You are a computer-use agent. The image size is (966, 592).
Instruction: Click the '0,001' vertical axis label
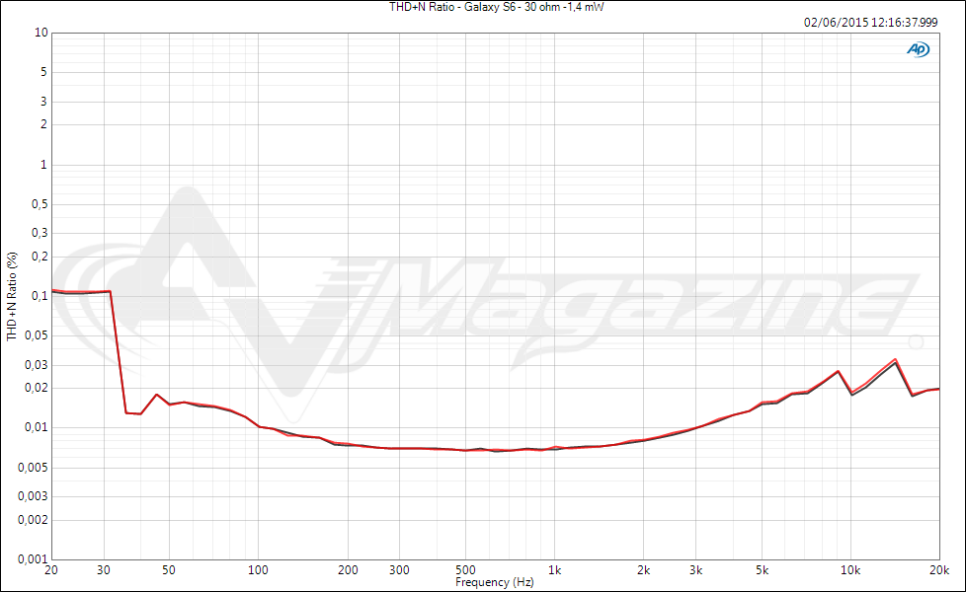click(33, 559)
